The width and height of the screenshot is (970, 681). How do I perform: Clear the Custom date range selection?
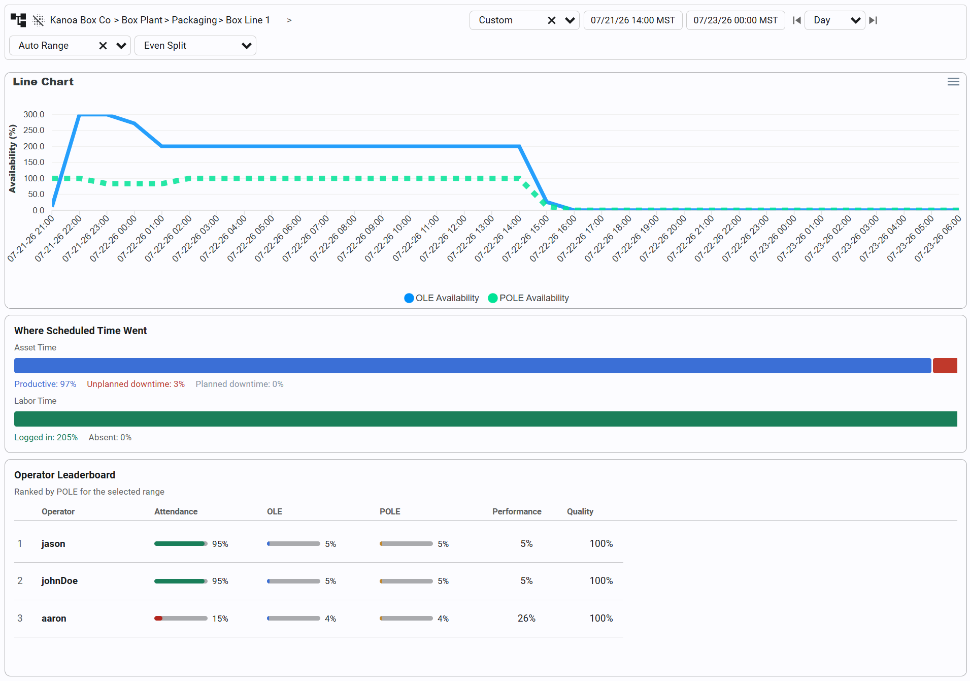(552, 20)
